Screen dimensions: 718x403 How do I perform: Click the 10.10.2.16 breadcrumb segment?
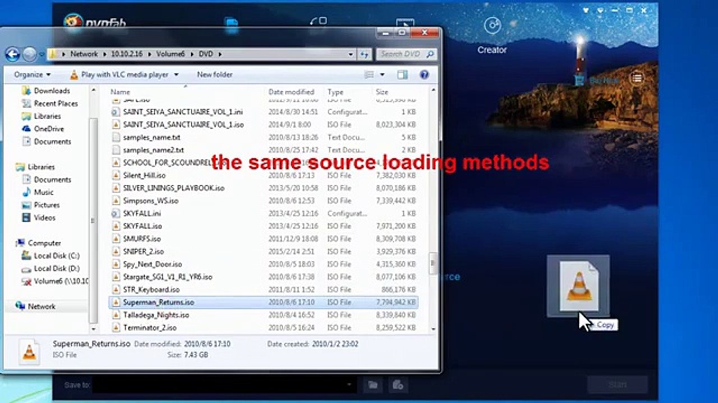126,54
